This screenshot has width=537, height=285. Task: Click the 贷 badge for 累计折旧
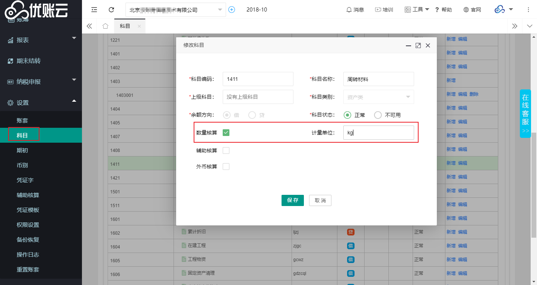click(350, 232)
